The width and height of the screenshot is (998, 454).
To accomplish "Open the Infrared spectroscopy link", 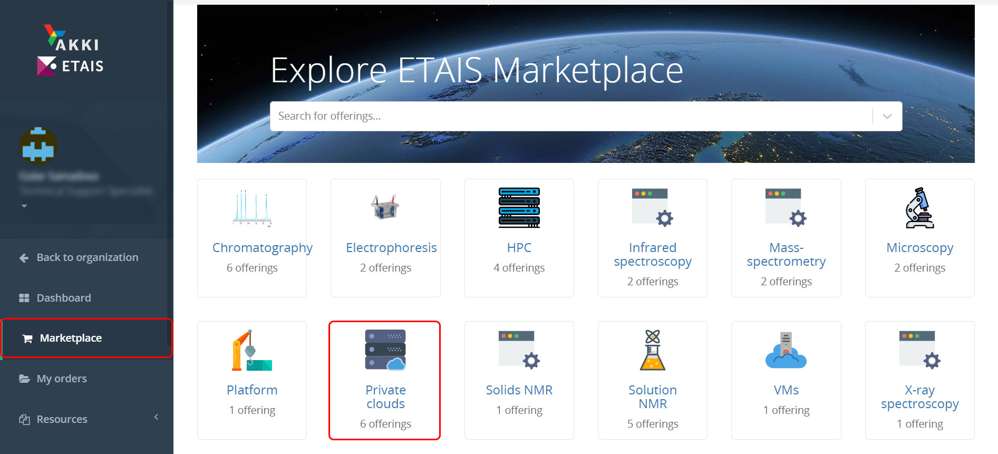I will 653,255.
